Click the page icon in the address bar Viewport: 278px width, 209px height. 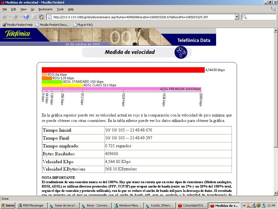(50, 17)
